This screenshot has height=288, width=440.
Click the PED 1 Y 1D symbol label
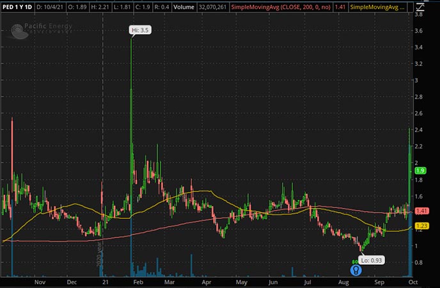point(17,7)
